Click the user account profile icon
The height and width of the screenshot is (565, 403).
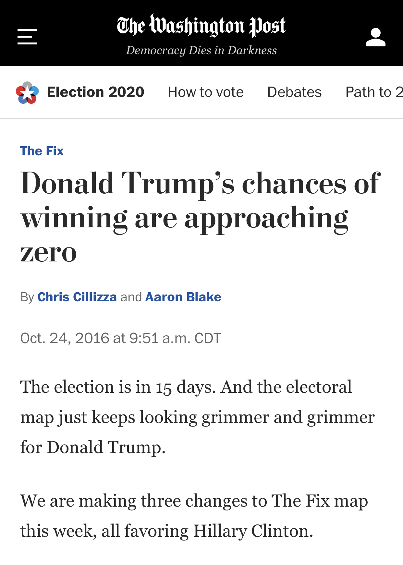(x=375, y=37)
